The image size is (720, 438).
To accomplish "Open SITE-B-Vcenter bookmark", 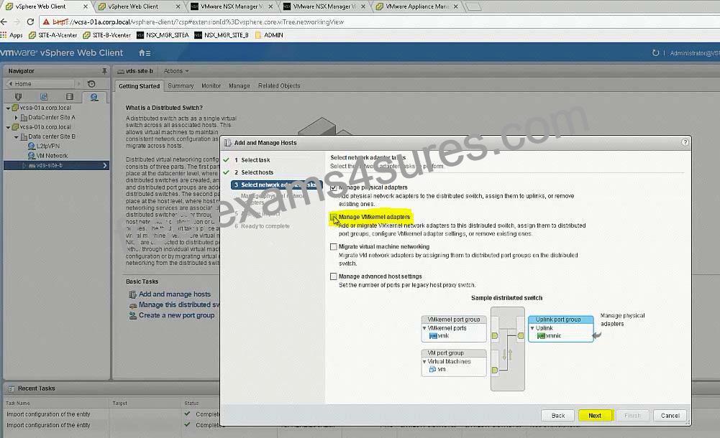I will [106, 34].
